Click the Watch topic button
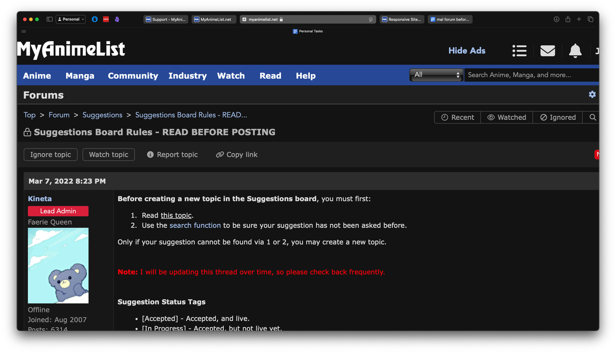Image resolution: width=616 pixels, height=353 pixels. click(109, 155)
